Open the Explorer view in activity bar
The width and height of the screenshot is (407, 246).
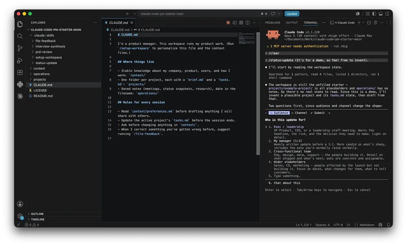tap(20, 24)
